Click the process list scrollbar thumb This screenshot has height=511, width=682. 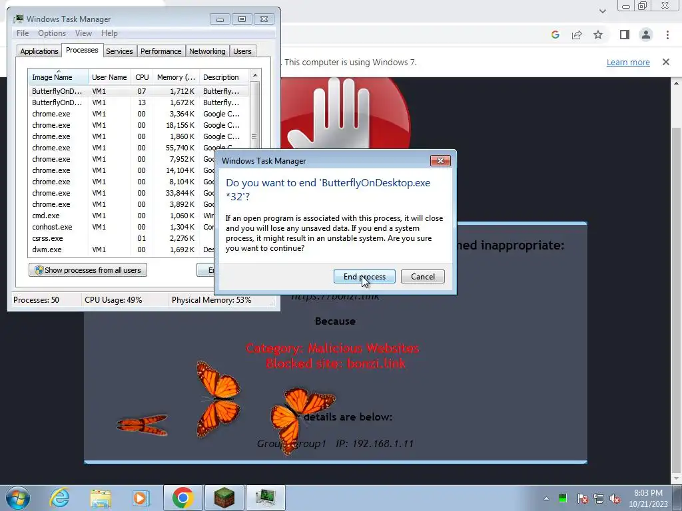pos(255,116)
